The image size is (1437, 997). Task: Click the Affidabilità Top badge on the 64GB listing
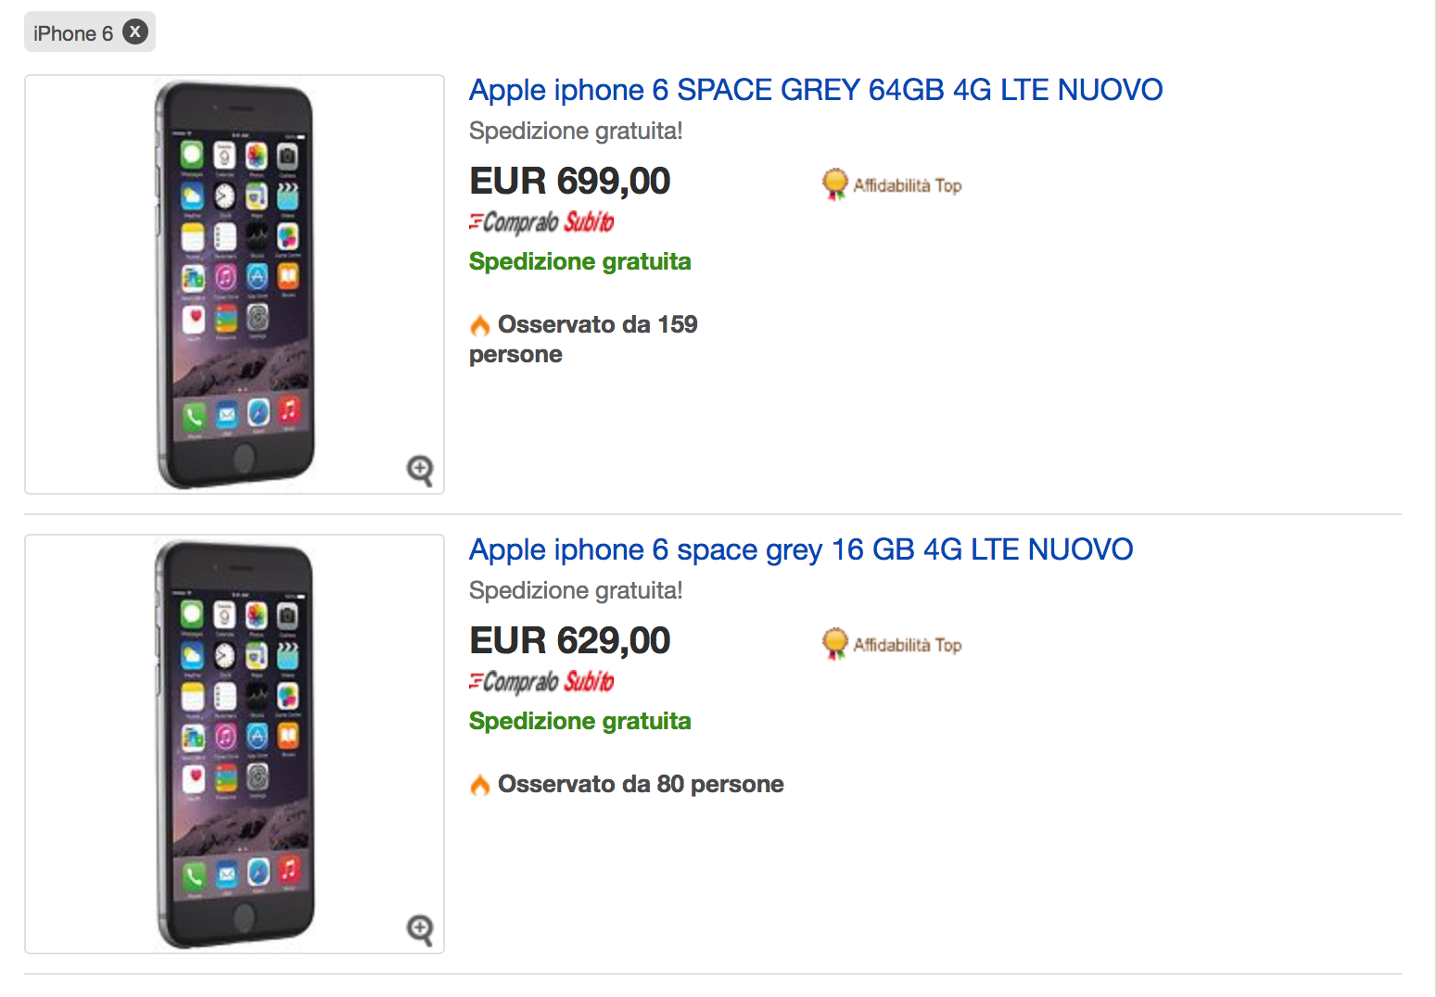(x=892, y=185)
